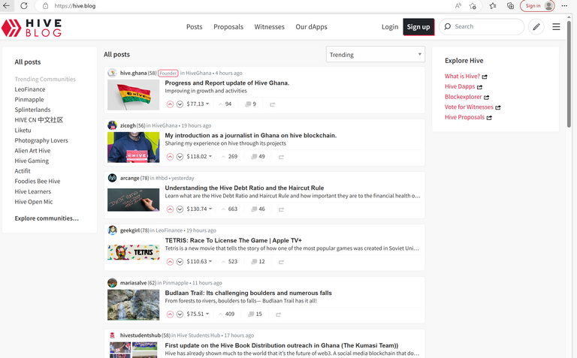This screenshot has height=358, width=577.
Task: Upvote the Budlaan Trail post
Action: tap(170, 314)
